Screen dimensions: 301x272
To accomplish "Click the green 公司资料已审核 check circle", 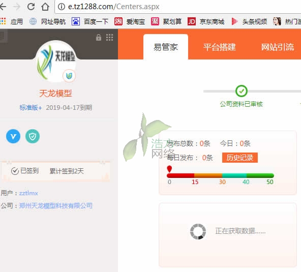I will [x=242, y=91].
